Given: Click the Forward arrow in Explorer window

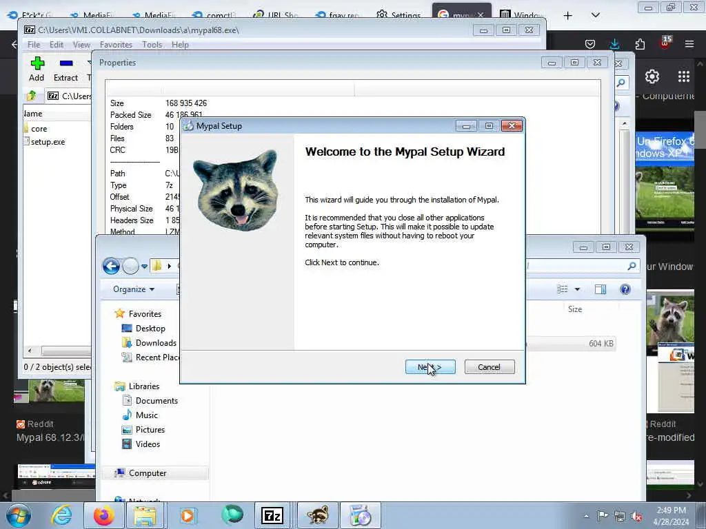Looking at the screenshot, I should click(130, 266).
